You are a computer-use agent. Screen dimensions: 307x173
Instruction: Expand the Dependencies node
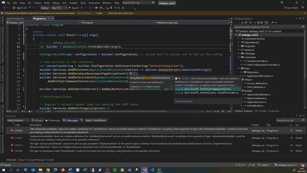pos(239,42)
